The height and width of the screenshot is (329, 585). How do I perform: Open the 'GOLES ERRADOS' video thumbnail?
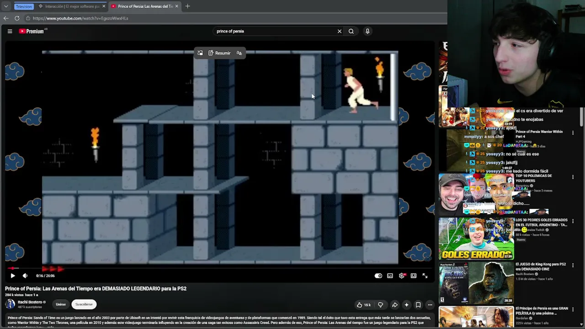click(476, 239)
